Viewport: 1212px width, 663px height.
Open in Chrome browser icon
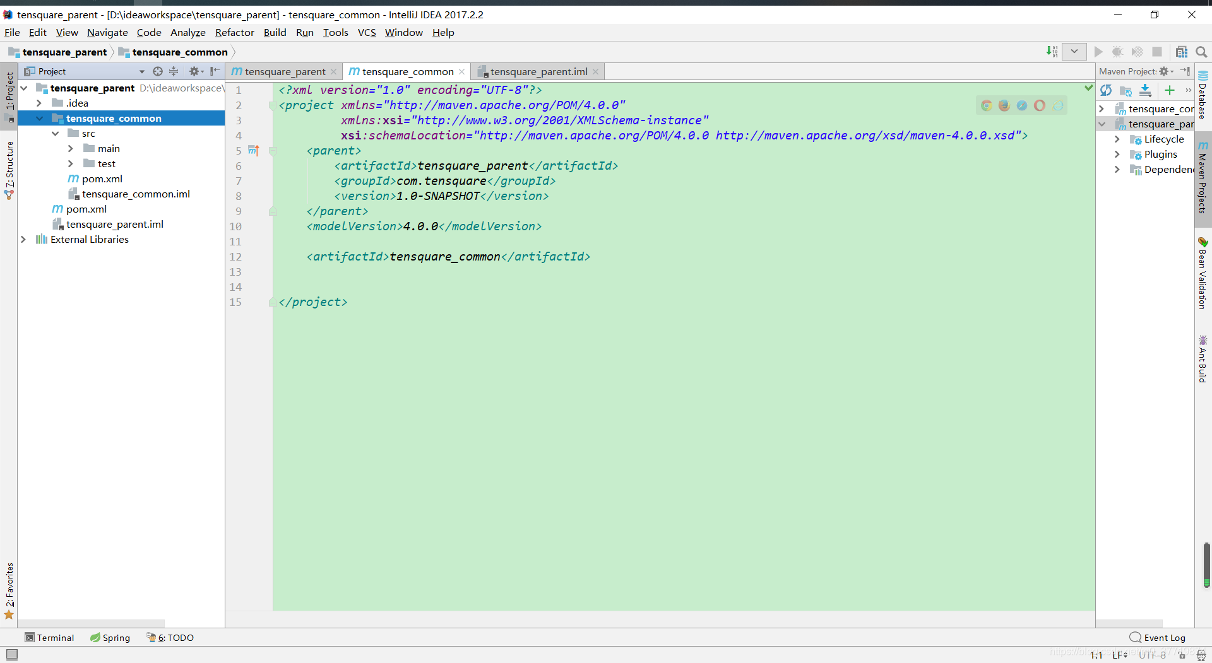pyautogui.click(x=987, y=105)
